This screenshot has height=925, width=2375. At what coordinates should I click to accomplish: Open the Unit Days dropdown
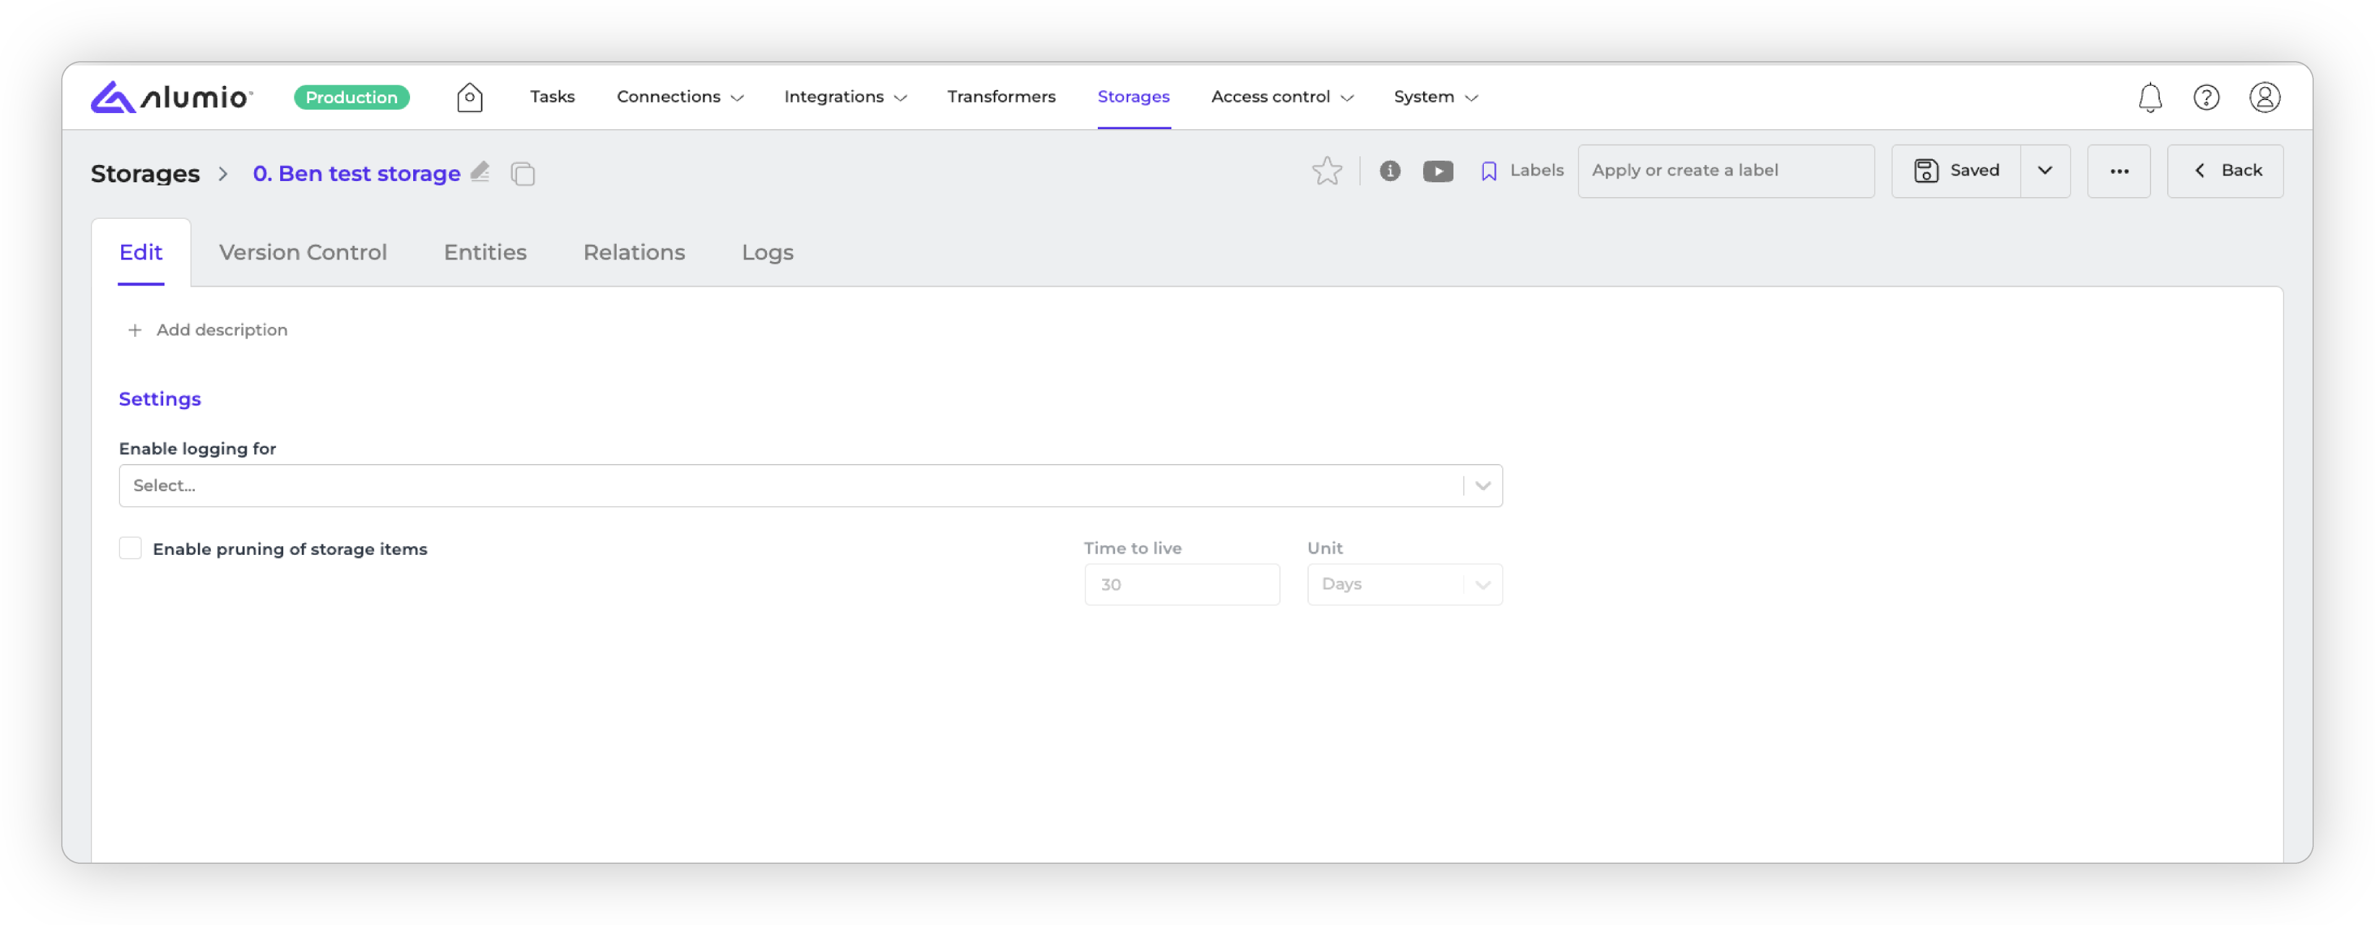(1403, 584)
